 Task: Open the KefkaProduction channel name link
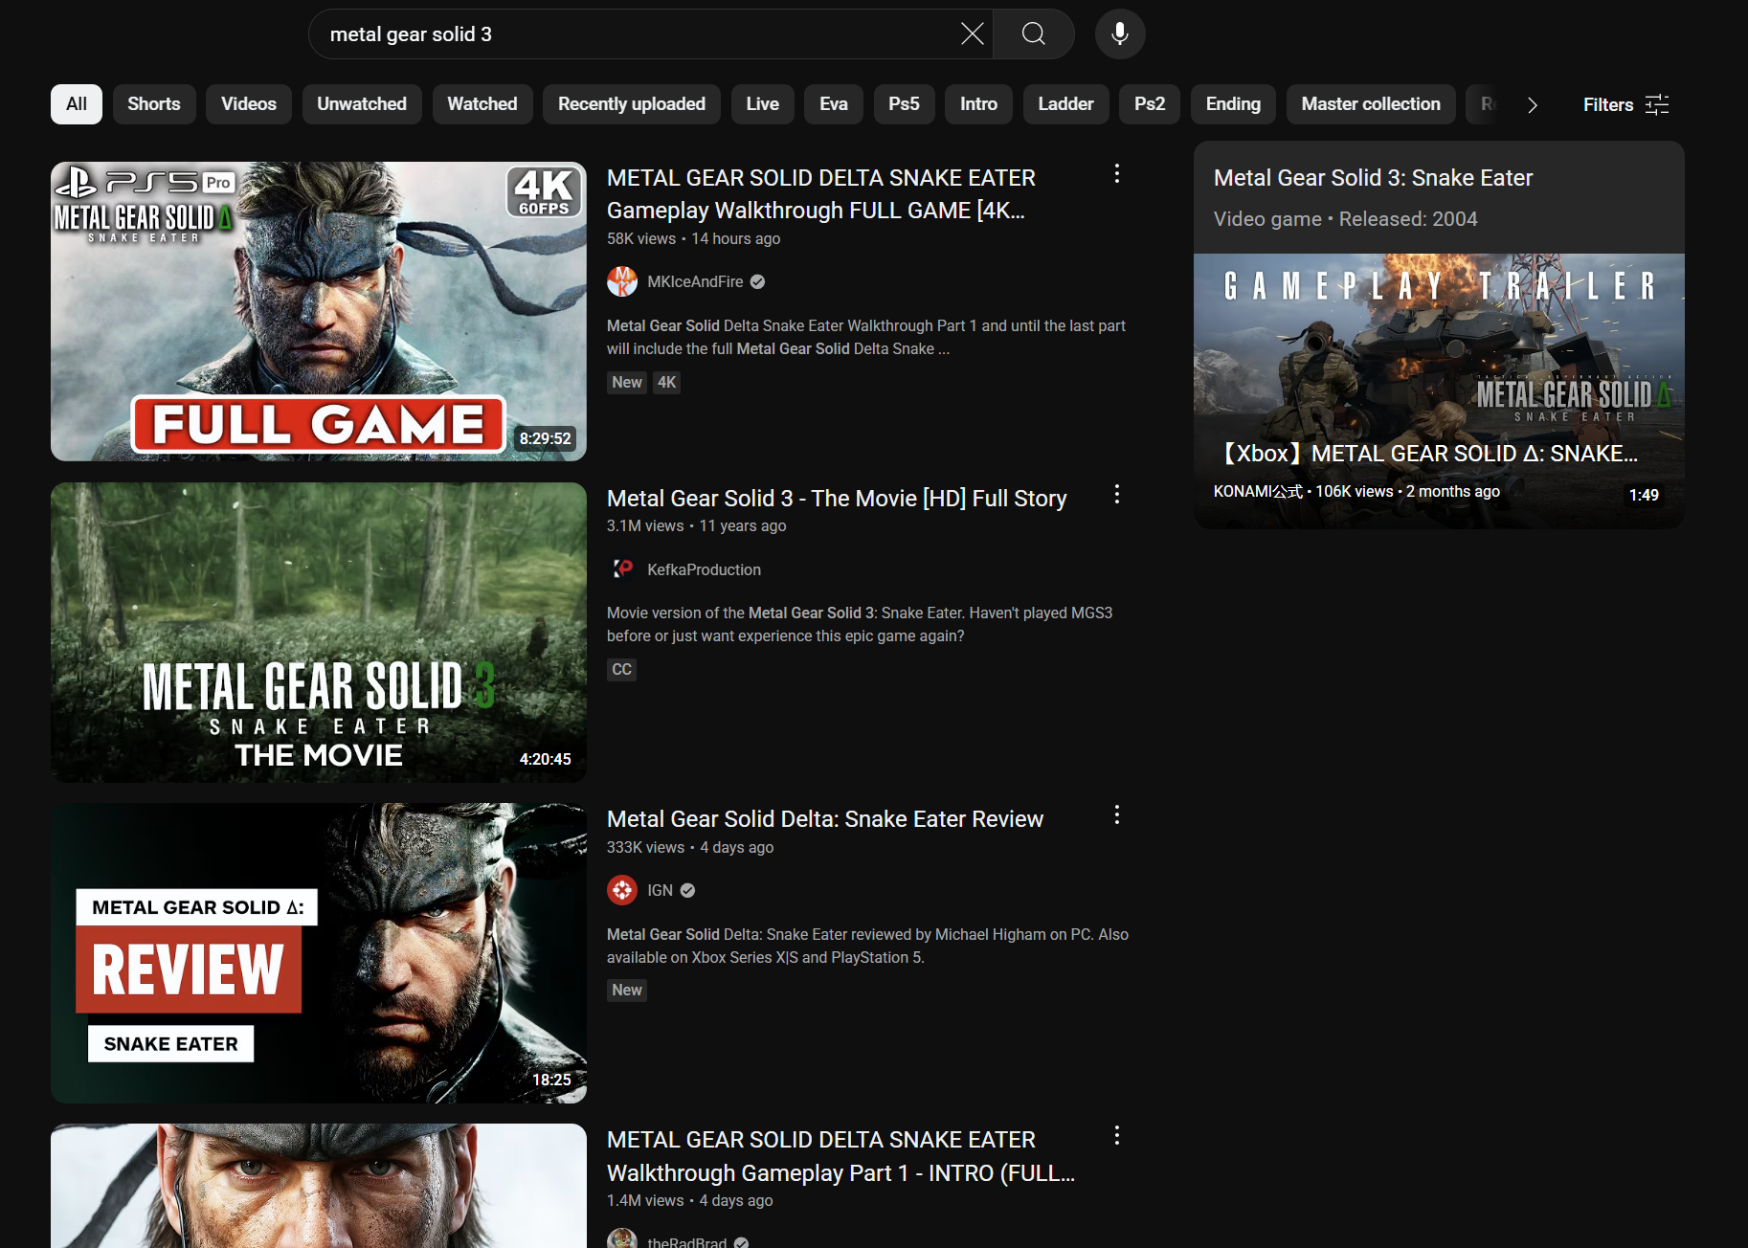(704, 569)
